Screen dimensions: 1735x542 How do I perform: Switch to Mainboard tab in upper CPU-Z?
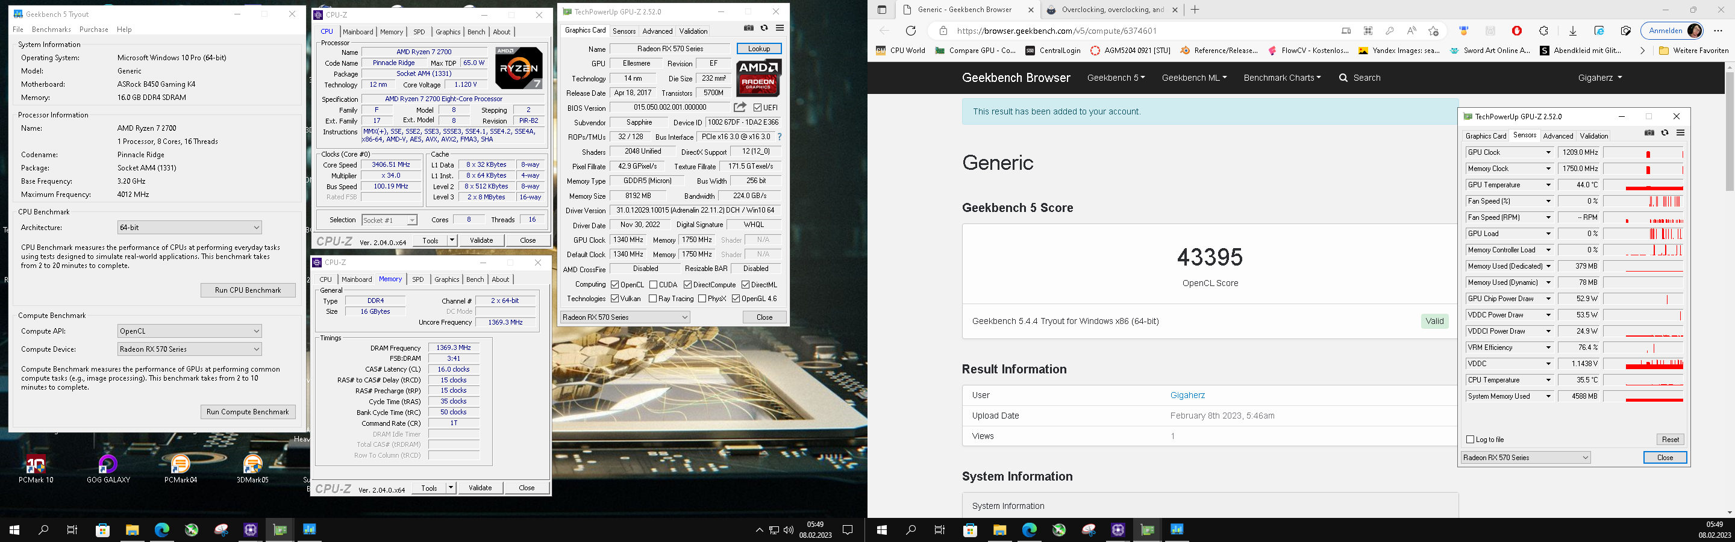pyautogui.click(x=358, y=32)
